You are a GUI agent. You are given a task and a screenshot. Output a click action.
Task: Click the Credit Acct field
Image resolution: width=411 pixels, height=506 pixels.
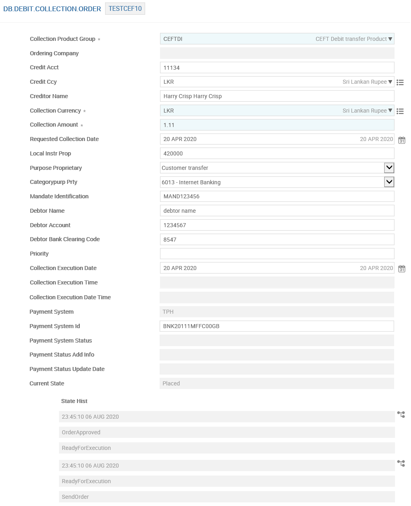(277, 68)
